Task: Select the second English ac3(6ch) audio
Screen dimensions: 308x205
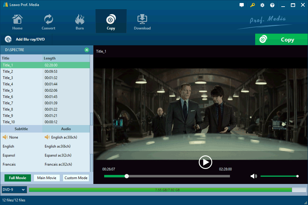Action: pyautogui.click(x=58, y=146)
